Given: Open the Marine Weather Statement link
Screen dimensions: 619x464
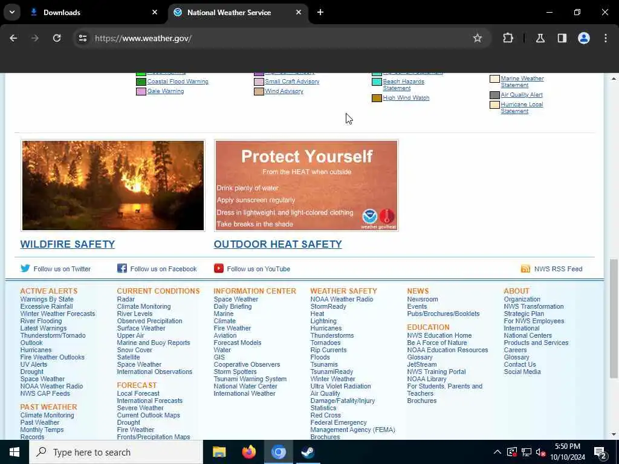Looking at the screenshot, I should 522,82.
